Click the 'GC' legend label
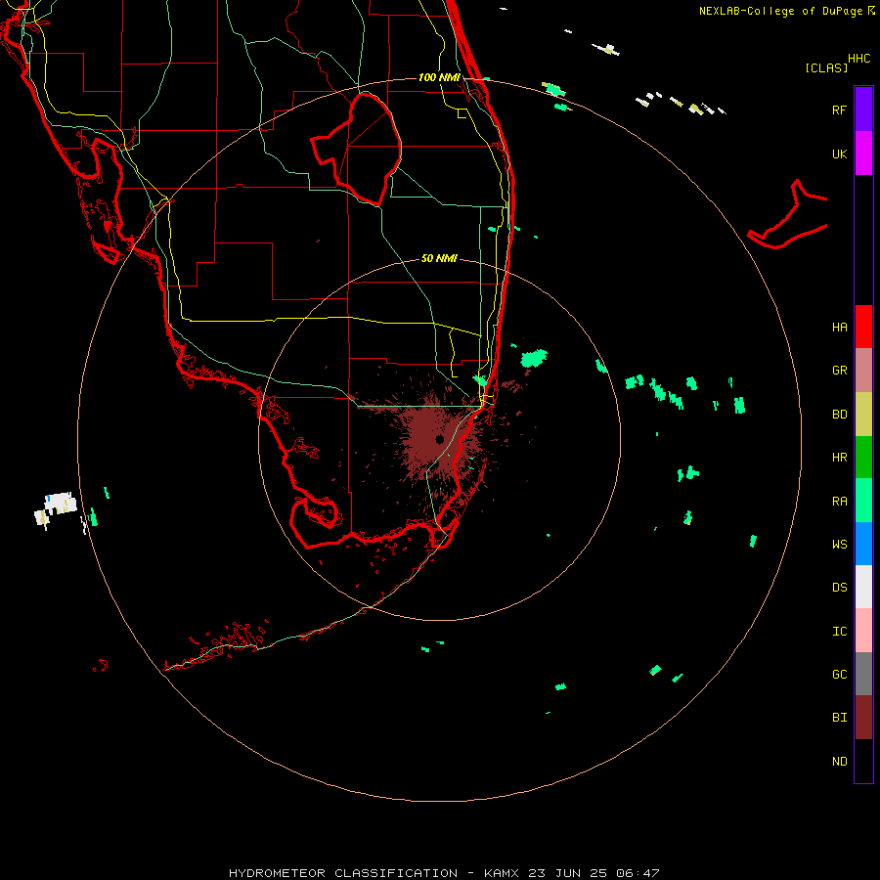The image size is (880, 880). [839, 674]
